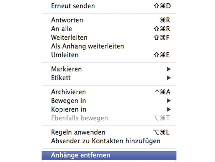This screenshot has height=162, width=215.
Task: Select the Kopieren in menu entry
Action: tap(69, 109)
